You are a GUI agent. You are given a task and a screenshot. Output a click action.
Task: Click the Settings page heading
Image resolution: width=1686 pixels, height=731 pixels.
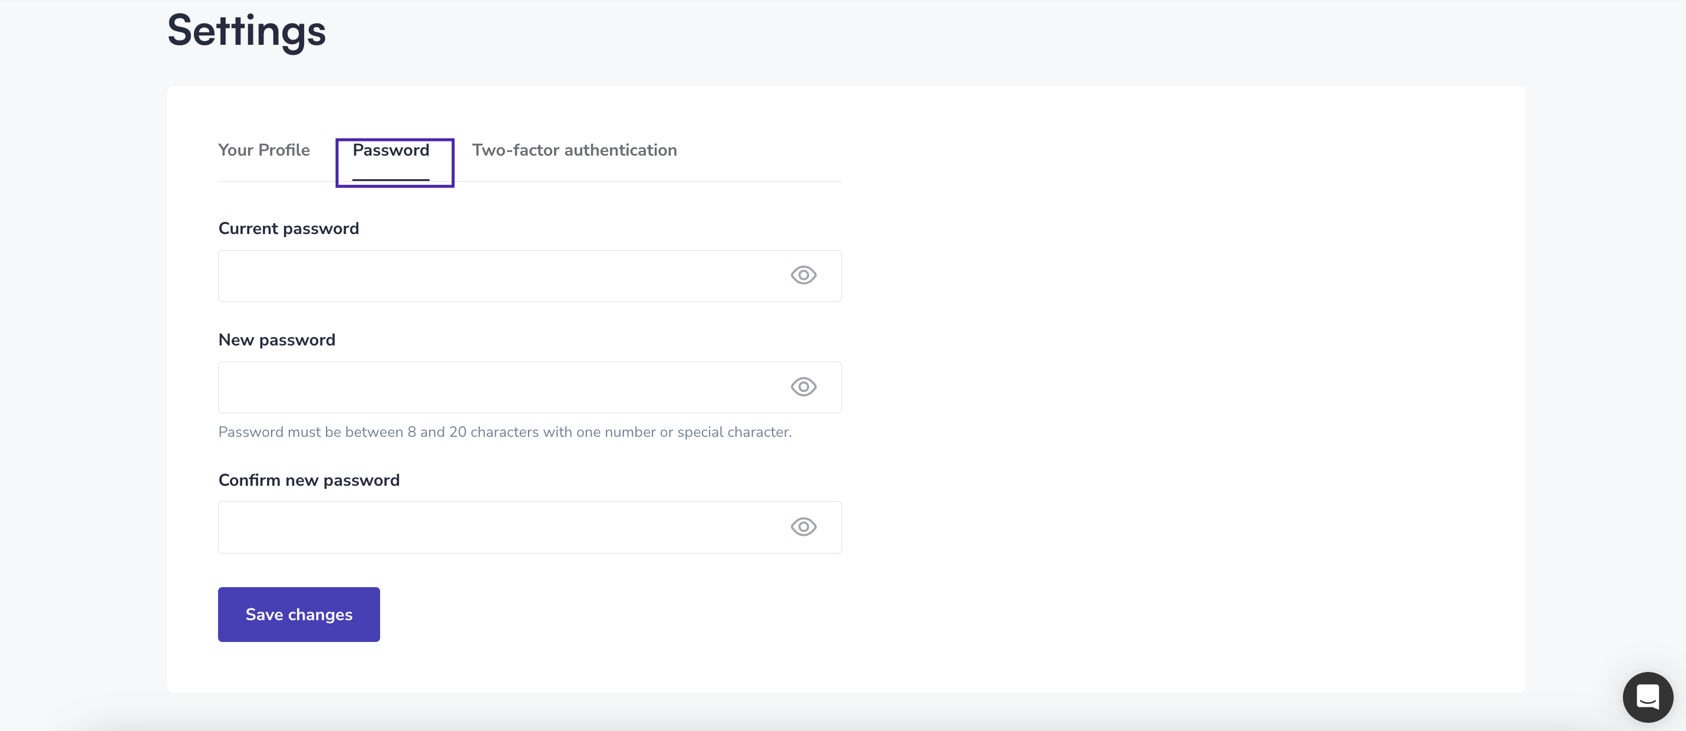[x=247, y=31]
